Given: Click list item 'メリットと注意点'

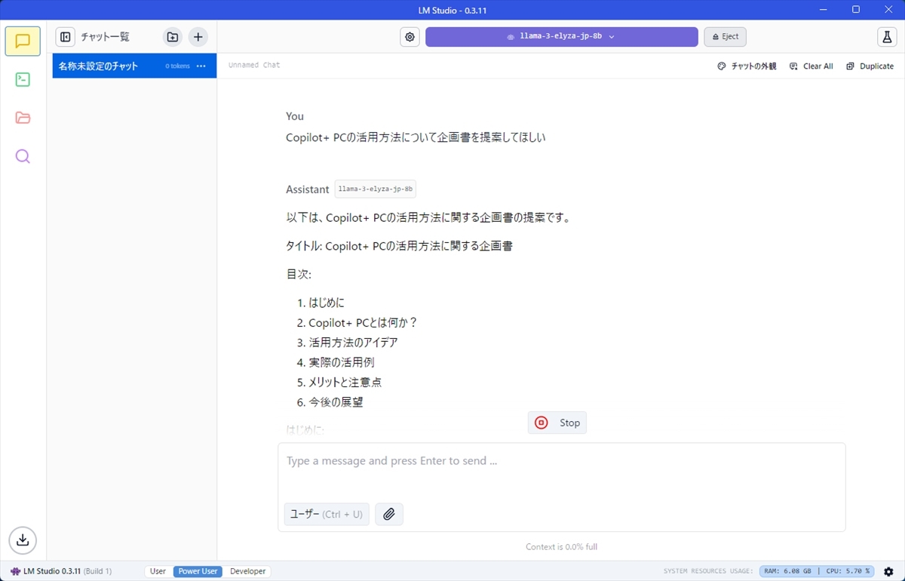Looking at the screenshot, I should [x=345, y=383].
